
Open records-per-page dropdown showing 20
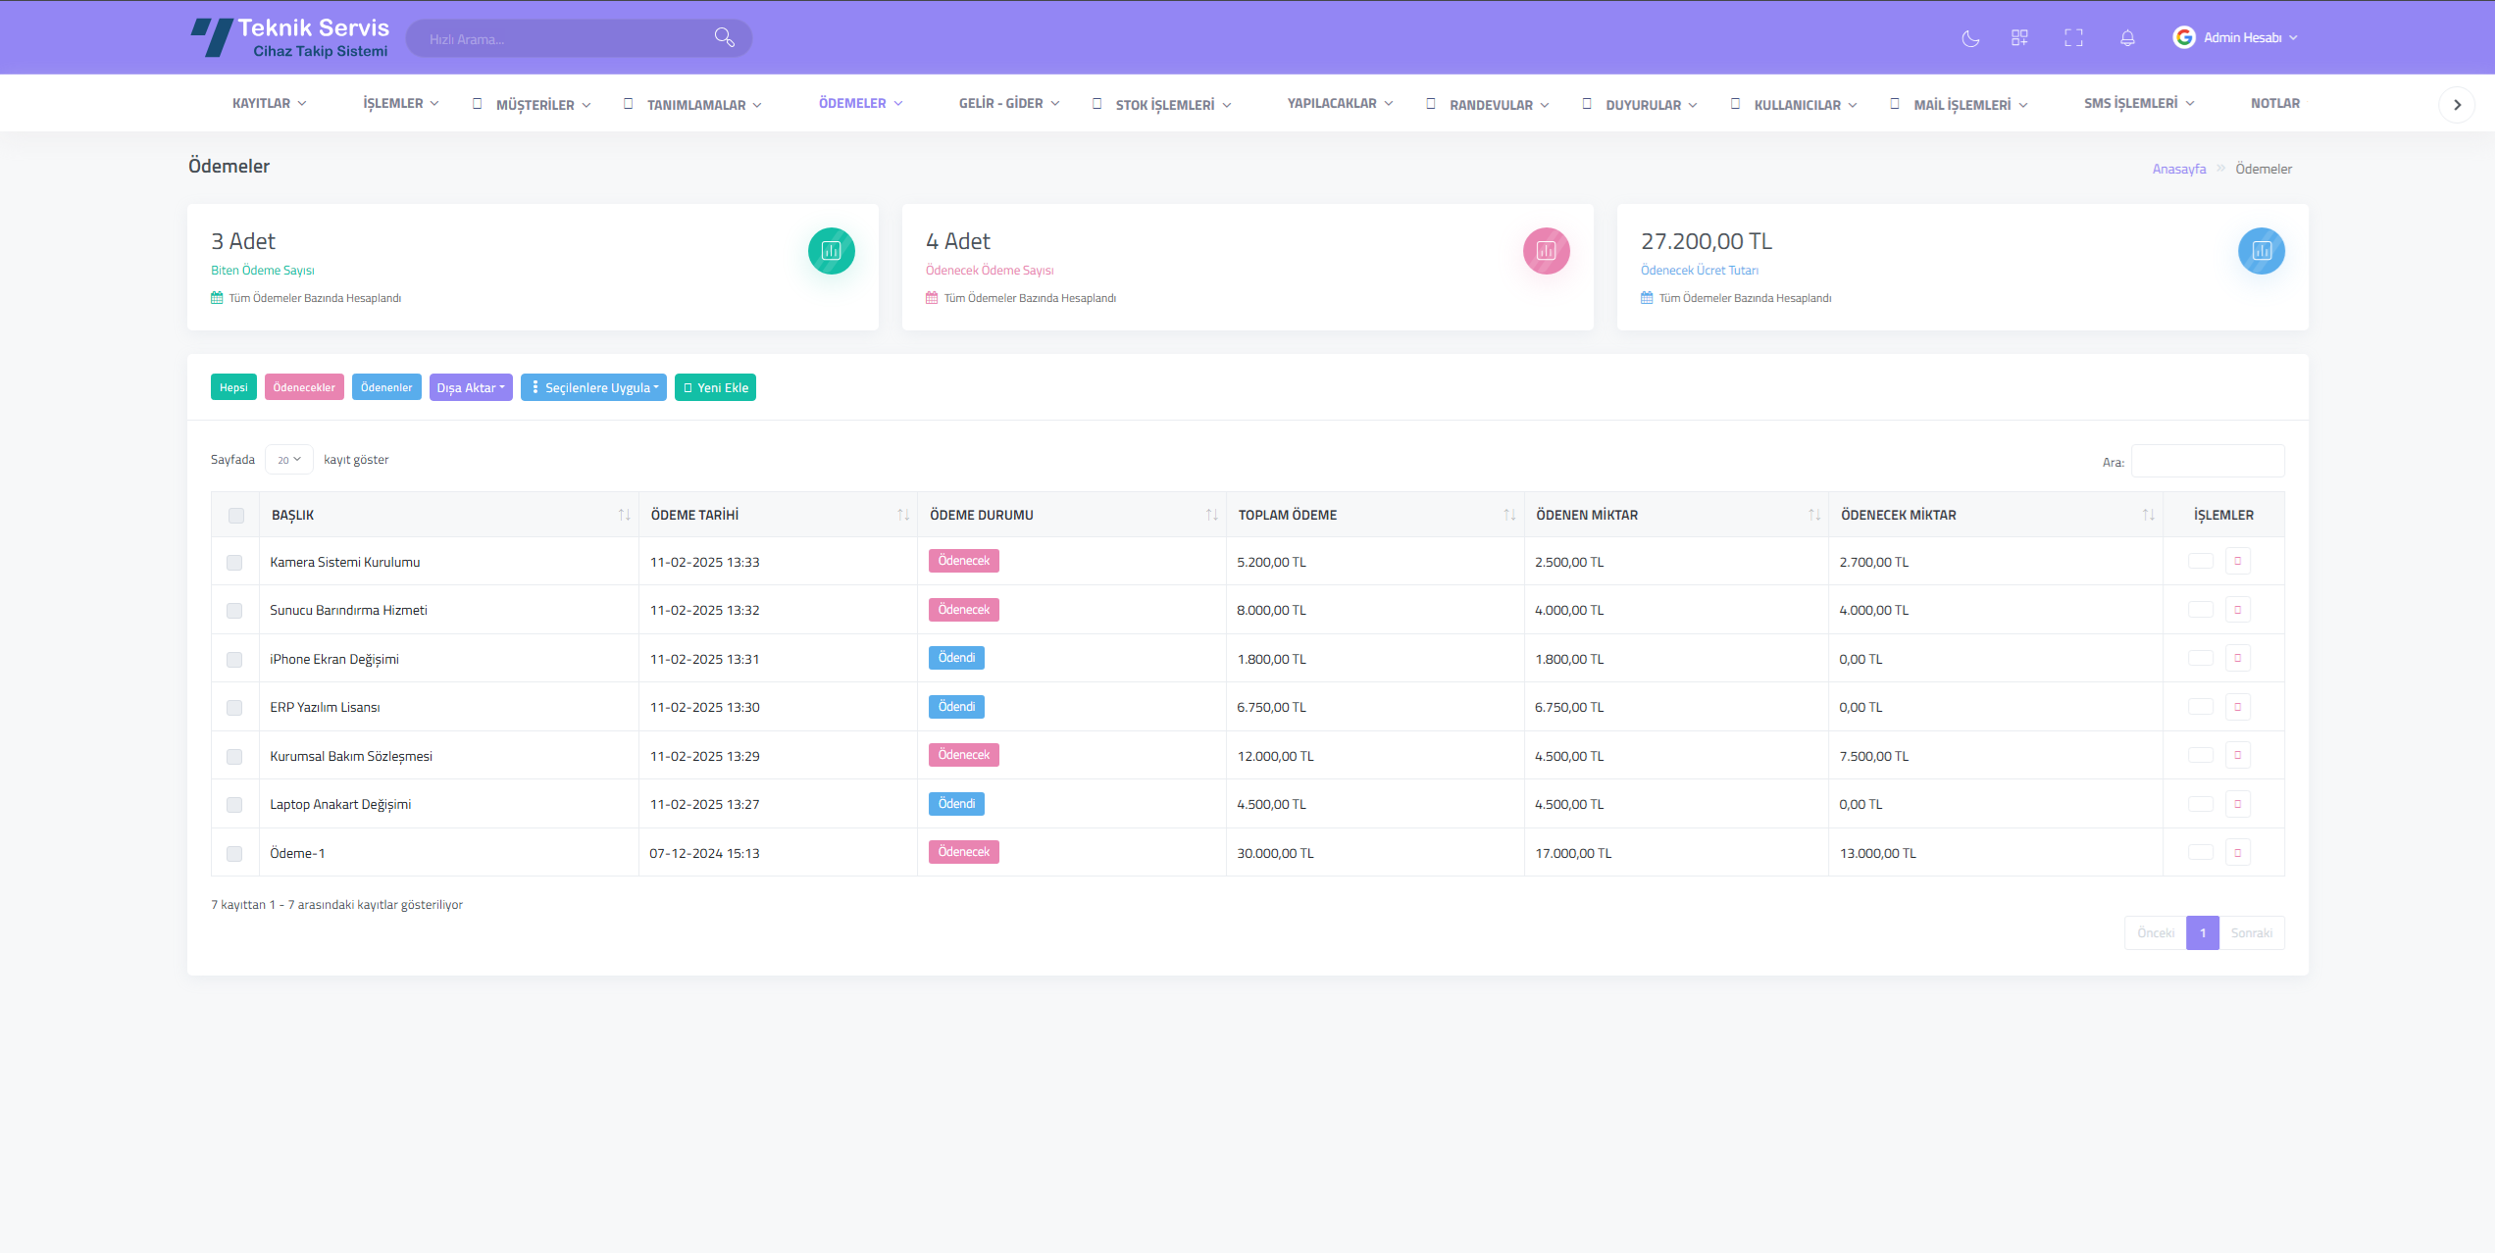[288, 460]
